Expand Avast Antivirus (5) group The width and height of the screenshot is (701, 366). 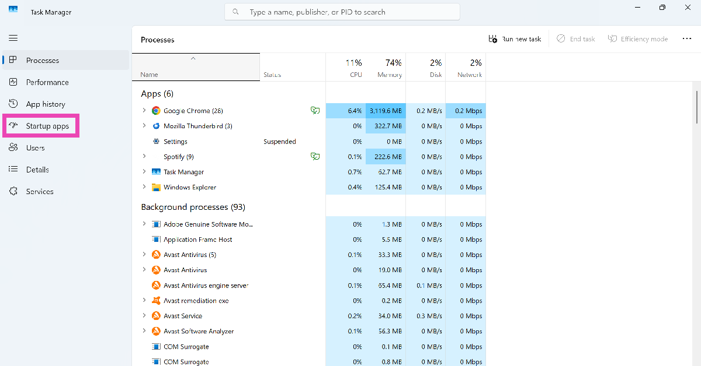[144, 255]
